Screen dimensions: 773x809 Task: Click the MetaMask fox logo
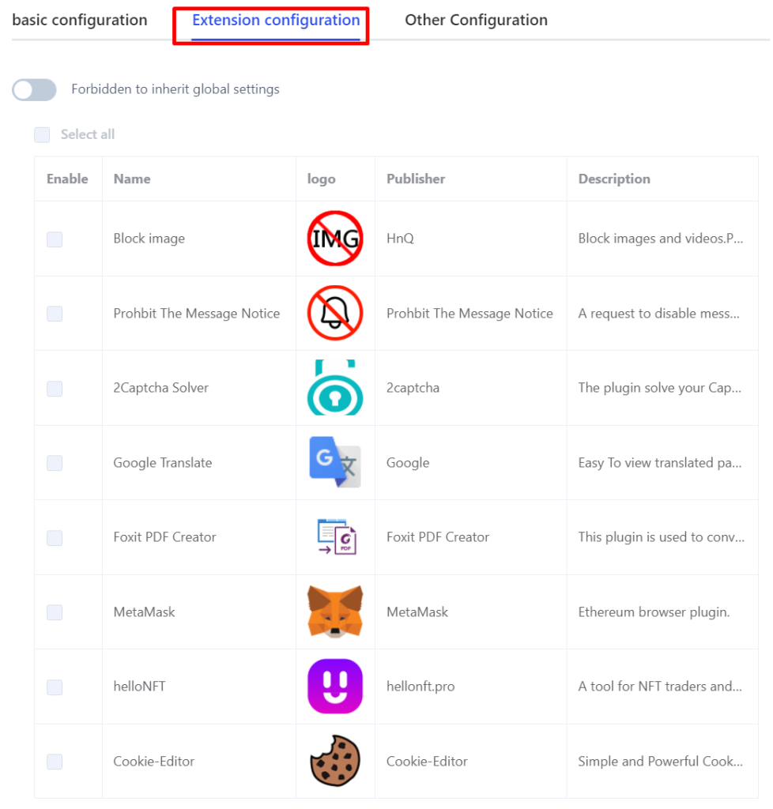pyautogui.click(x=335, y=611)
